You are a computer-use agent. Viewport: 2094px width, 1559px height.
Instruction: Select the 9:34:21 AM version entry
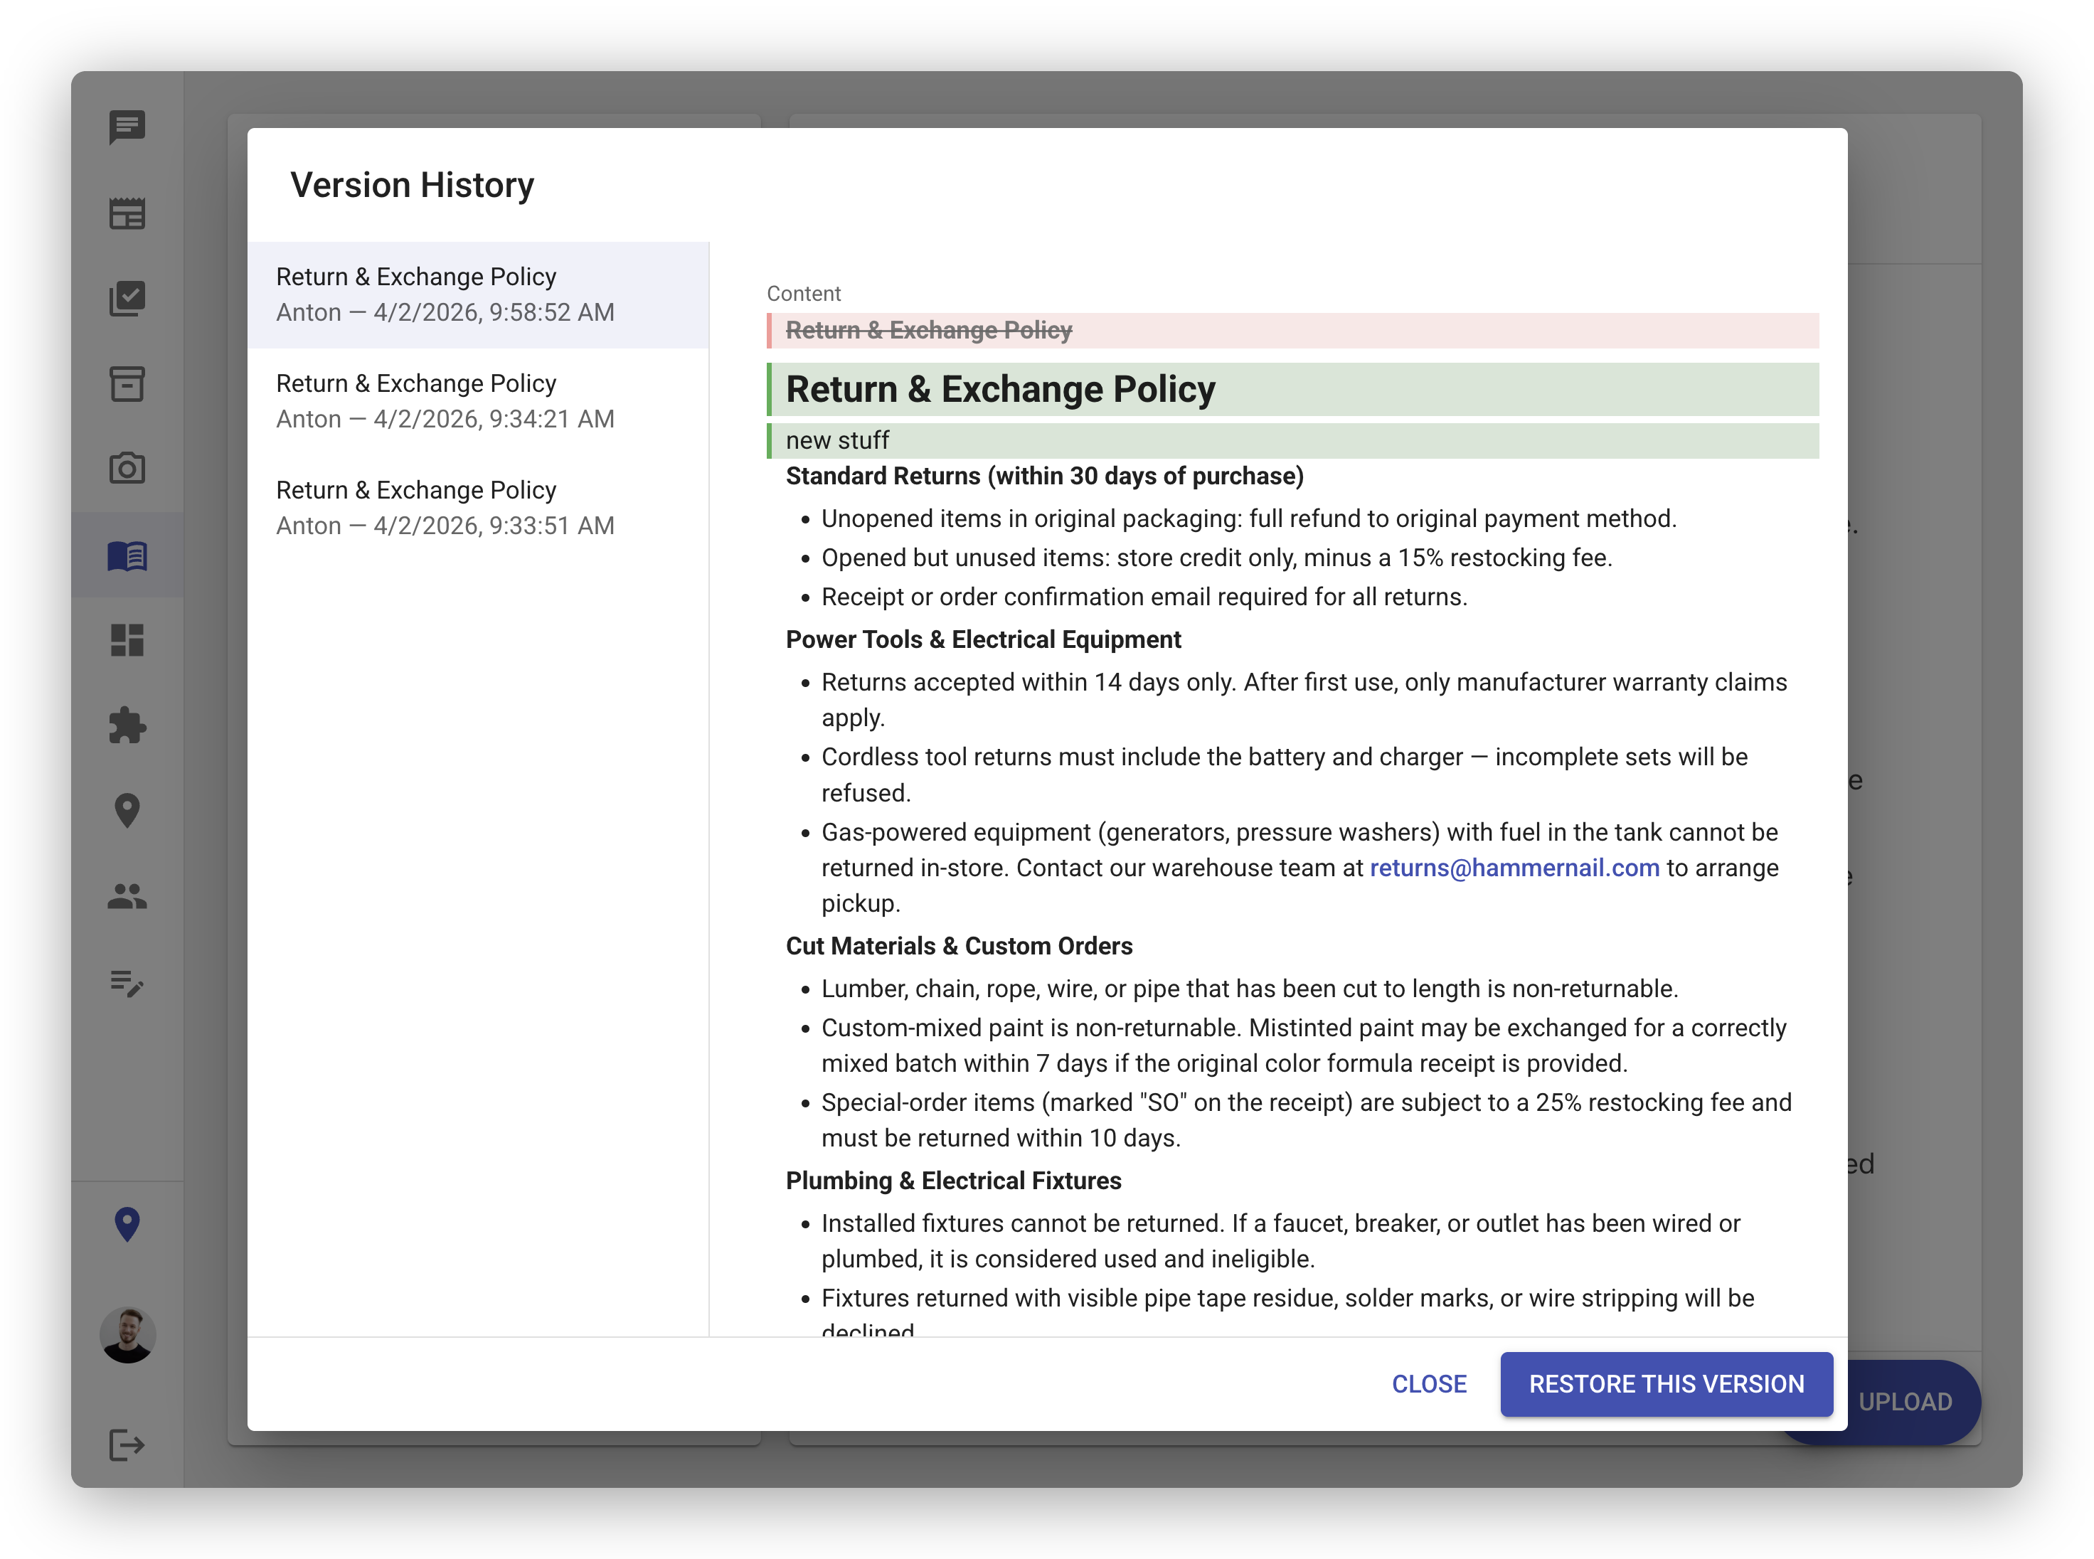click(x=479, y=400)
